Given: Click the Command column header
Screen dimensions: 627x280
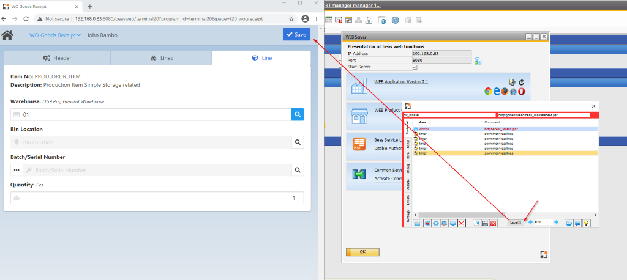Looking at the screenshot, I should (492, 122).
